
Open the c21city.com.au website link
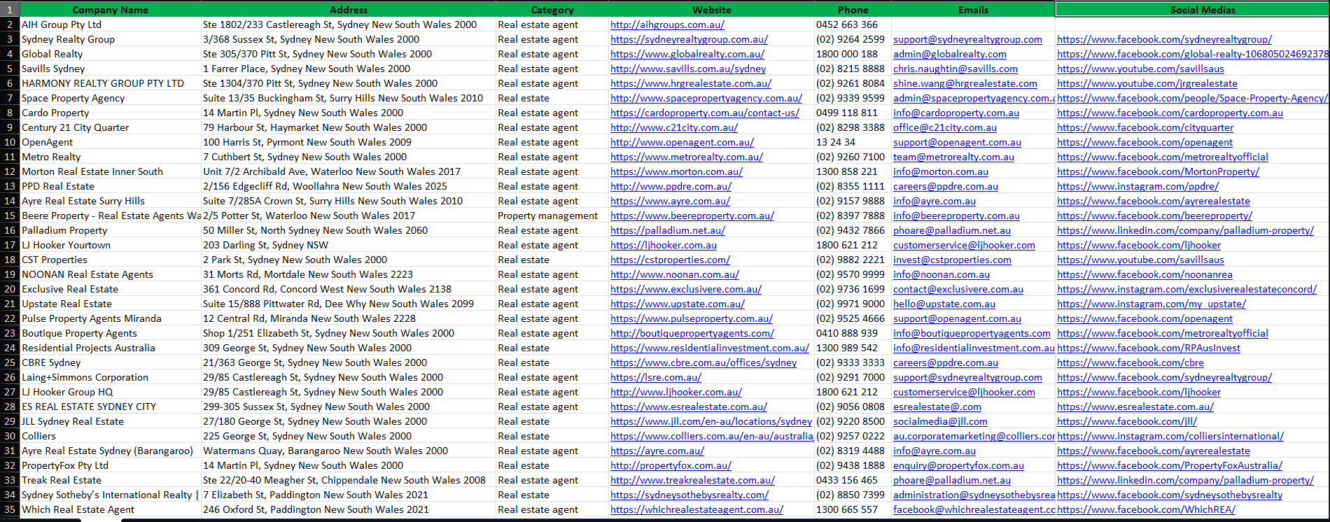click(x=674, y=127)
